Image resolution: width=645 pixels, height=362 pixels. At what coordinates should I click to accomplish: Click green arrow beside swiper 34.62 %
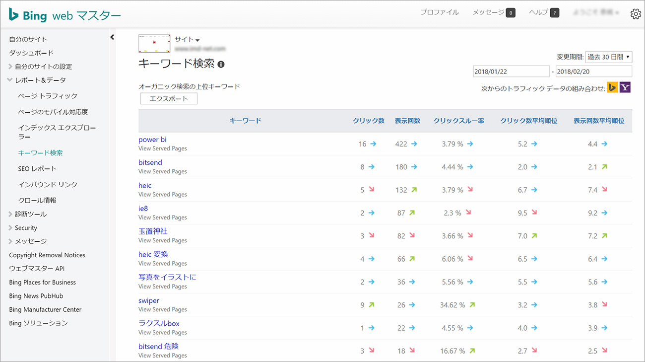click(x=472, y=304)
